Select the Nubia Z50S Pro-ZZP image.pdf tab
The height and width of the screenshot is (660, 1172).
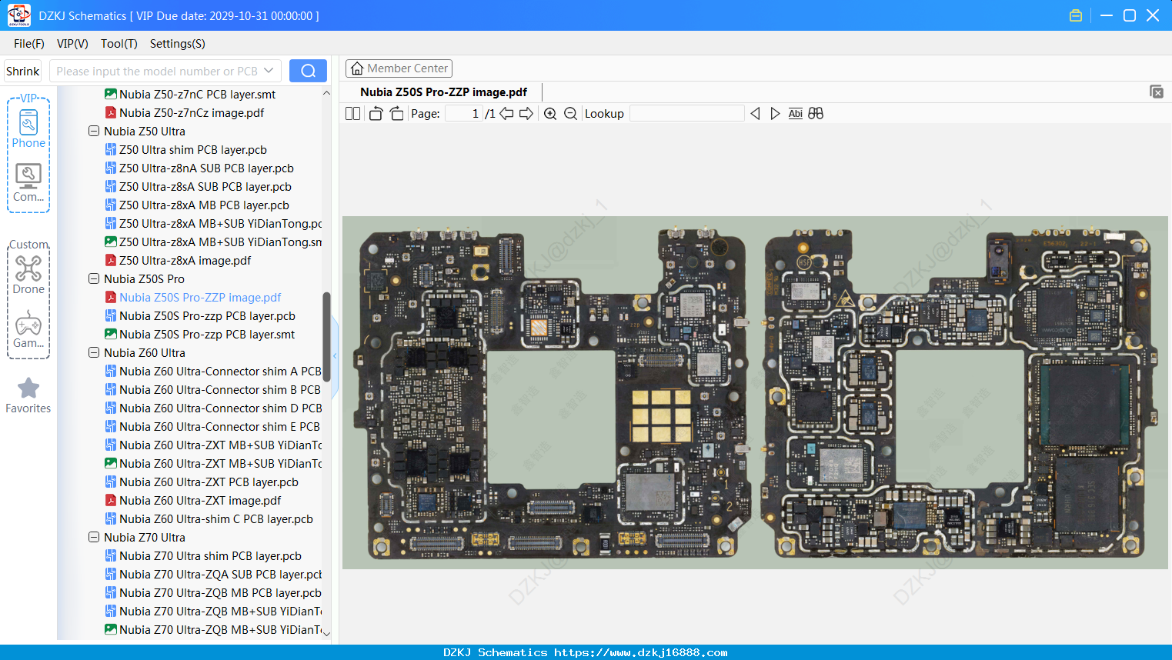coord(443,92)
